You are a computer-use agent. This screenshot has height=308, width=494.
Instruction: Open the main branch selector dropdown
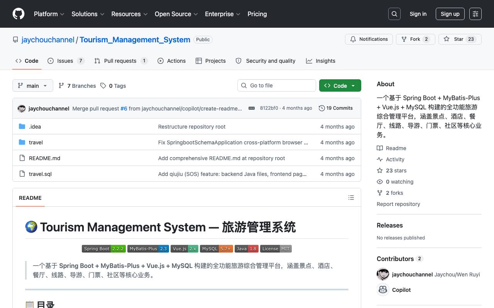[32, 85]
